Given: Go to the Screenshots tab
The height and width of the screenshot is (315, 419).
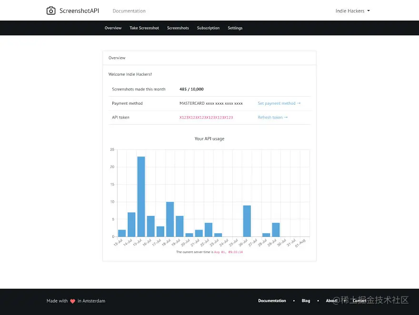Looking at the screenshot, I should (x=178, y=28).
